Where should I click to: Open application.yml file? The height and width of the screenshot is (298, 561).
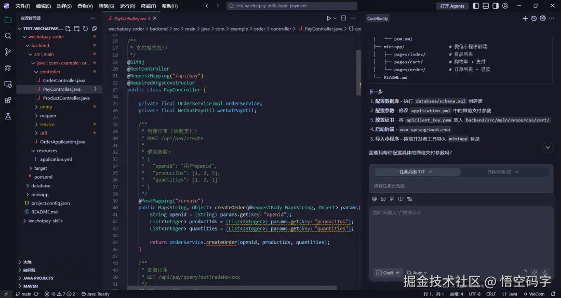tap(56, 159)
